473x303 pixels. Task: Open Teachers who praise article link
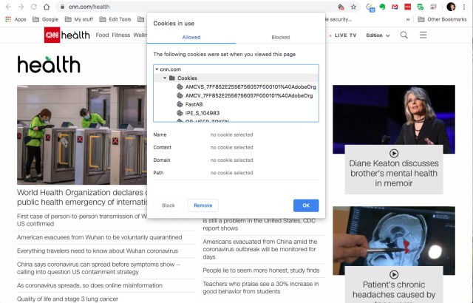[x=261, y=287]
